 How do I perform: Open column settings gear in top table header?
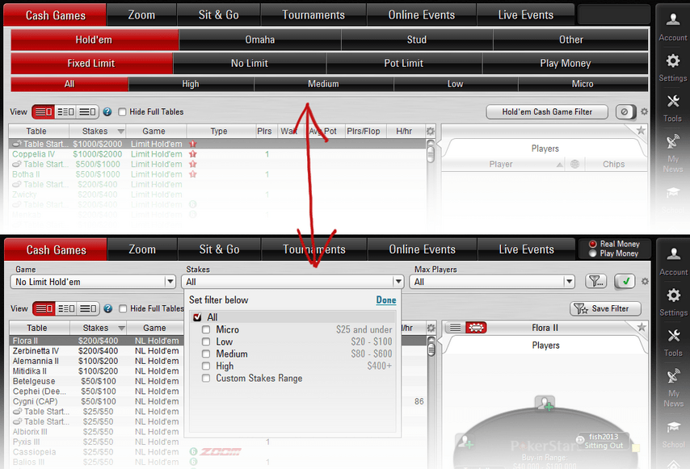(430, 131)
